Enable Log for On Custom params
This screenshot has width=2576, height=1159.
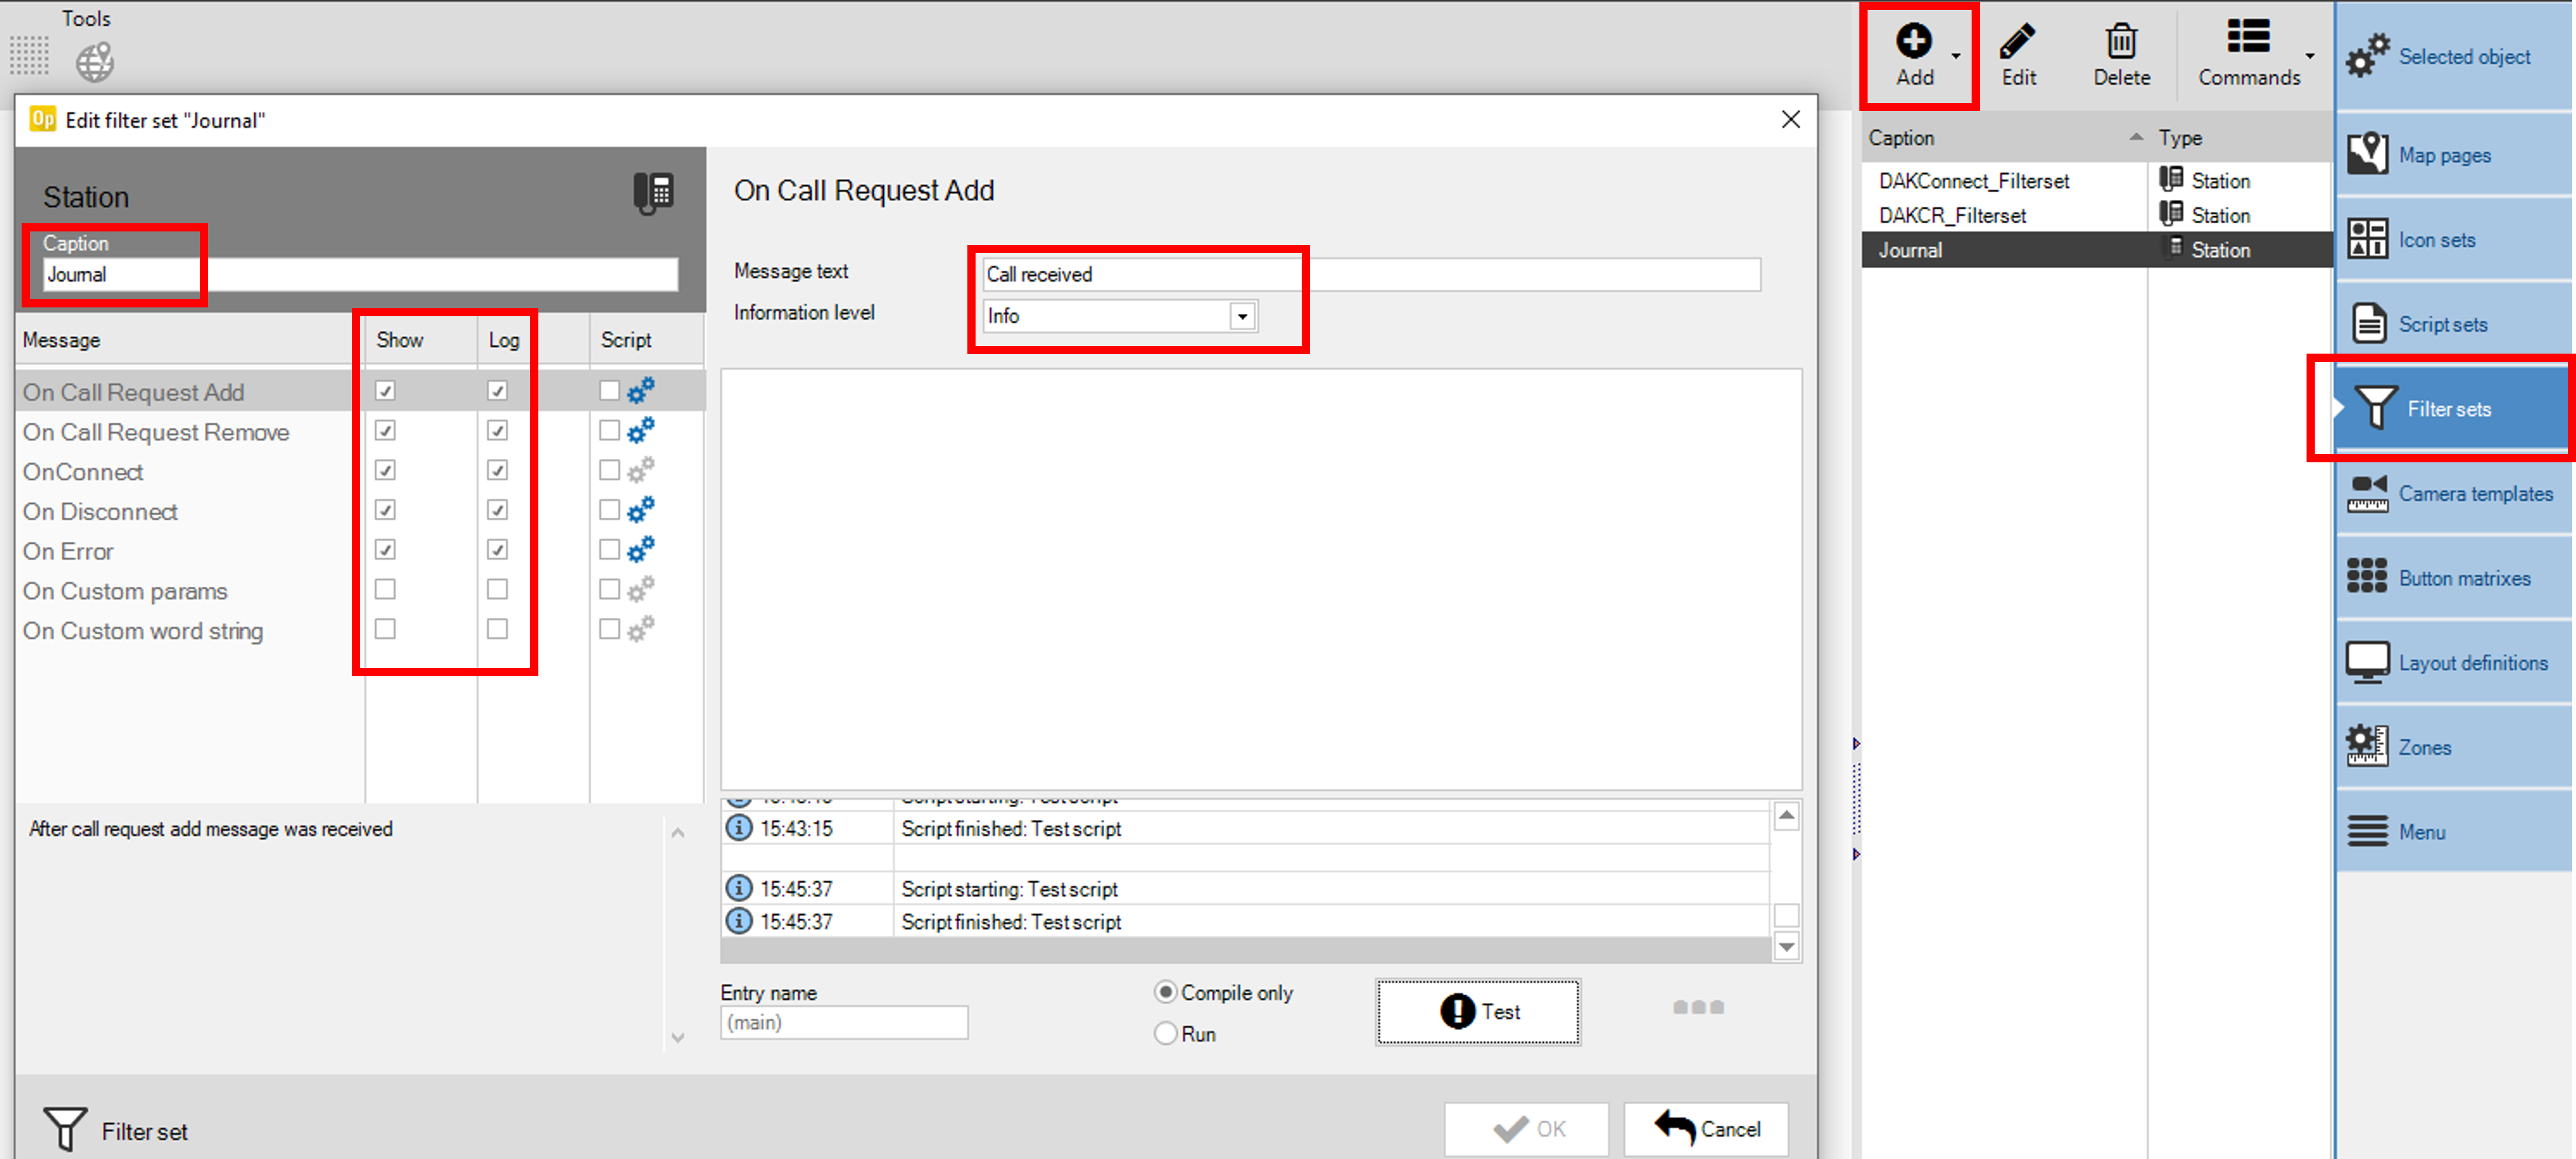pyautogui.click(x=497, y=590)
